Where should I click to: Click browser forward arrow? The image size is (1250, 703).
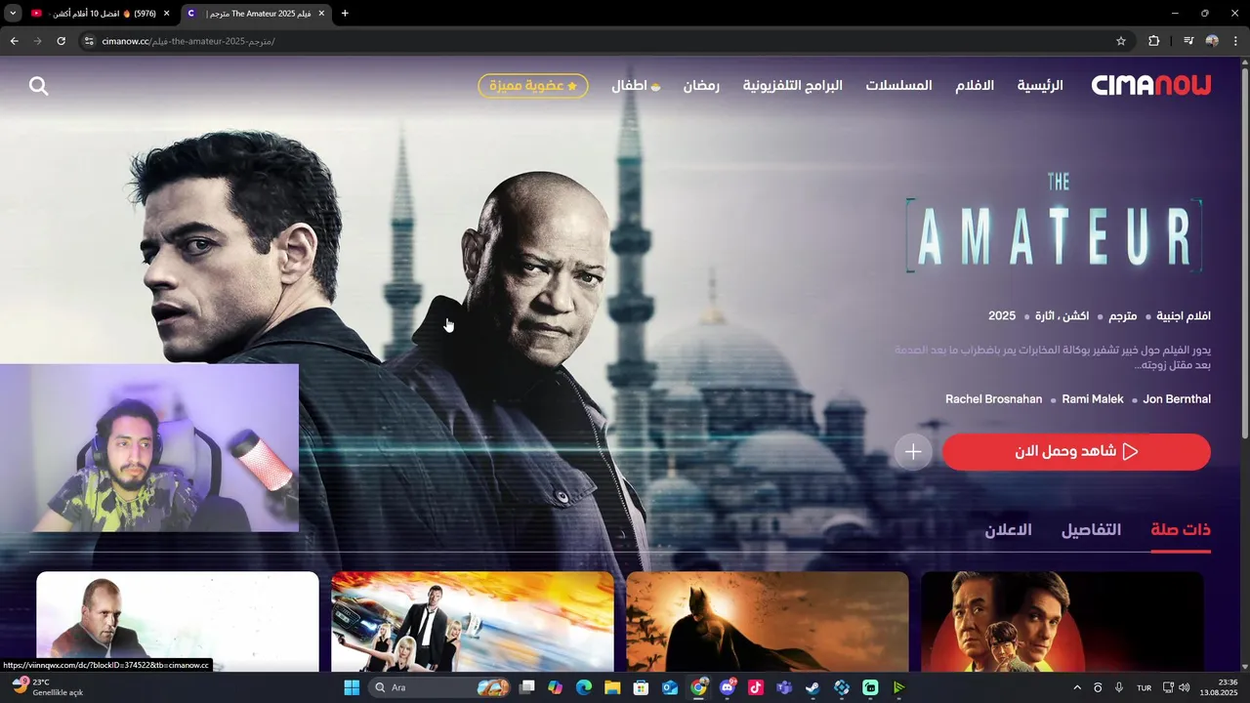tap(37, 41)
